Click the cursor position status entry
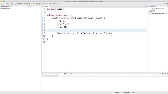The image size is (168, 94). click(x=134, y=92)
